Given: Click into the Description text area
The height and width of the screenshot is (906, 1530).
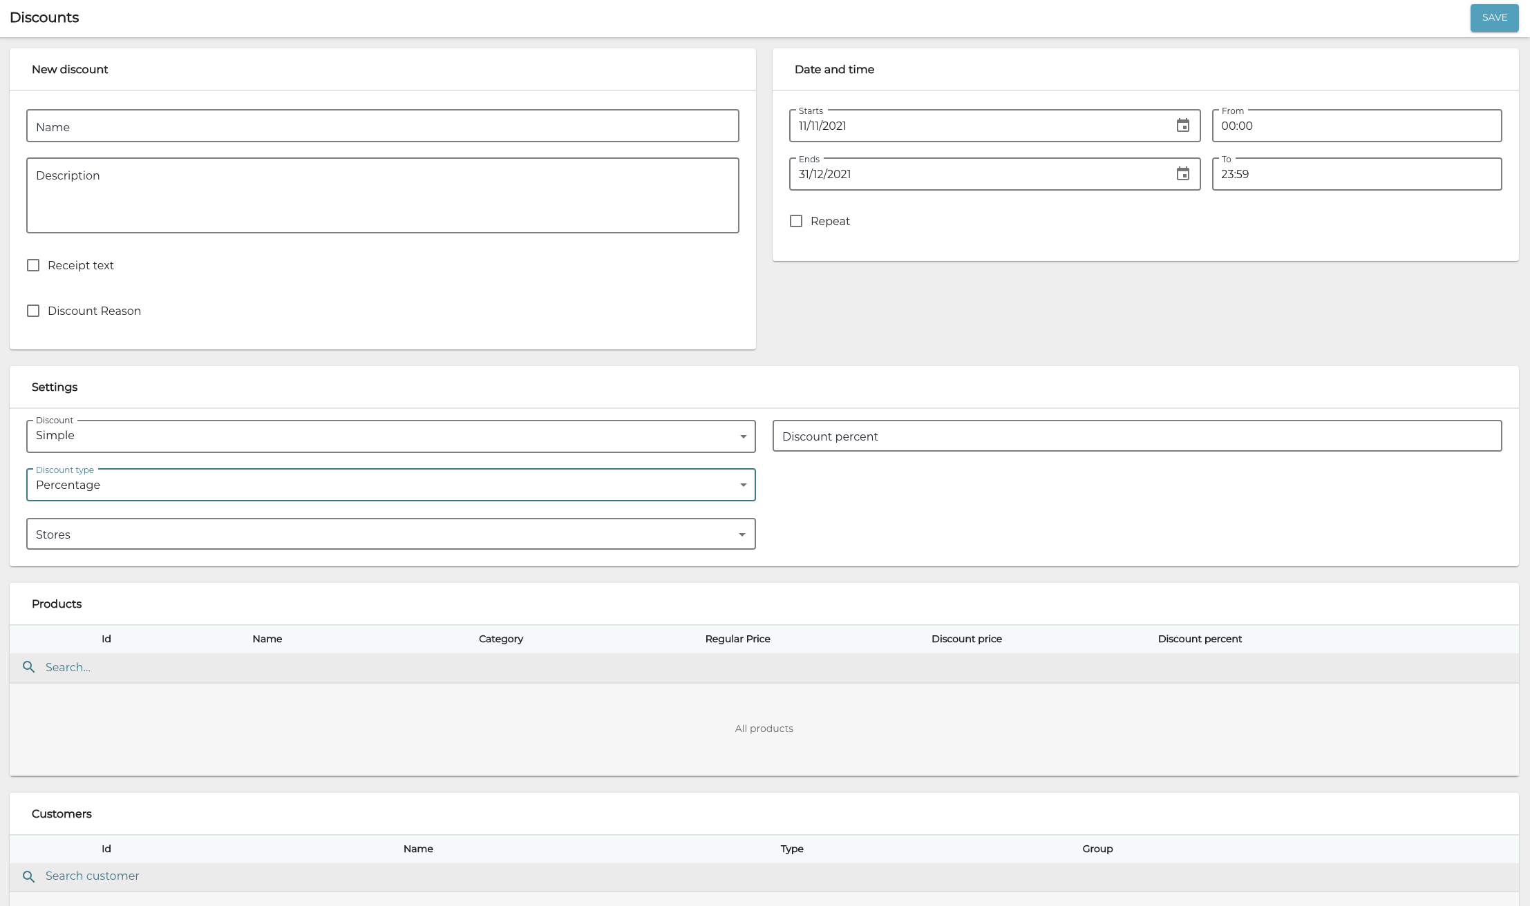Looking at the screenshot, I should tap(382, 195).
